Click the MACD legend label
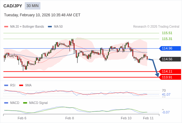Viewport: 182px width, 123px height. tap(15, 103)
